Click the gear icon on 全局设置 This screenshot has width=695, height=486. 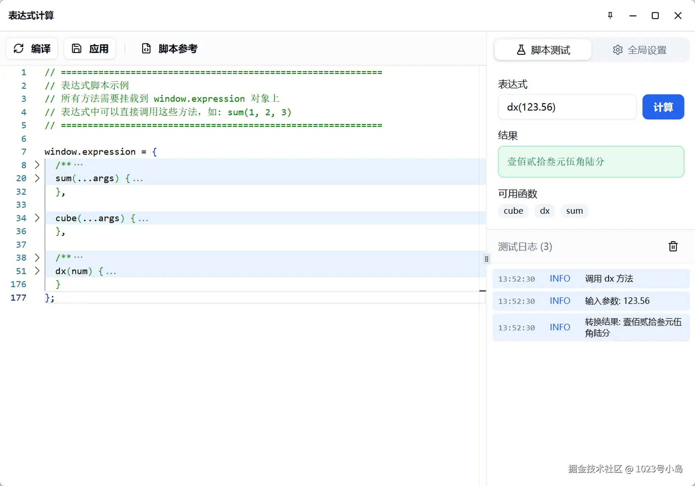(618, 50)
